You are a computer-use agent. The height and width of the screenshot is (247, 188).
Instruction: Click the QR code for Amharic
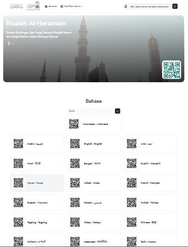[18, 241]
